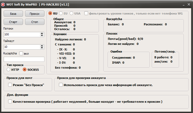193x113 pixels.
Task: Toggle Качественная проверка checkbox
Action: (10, 101)
